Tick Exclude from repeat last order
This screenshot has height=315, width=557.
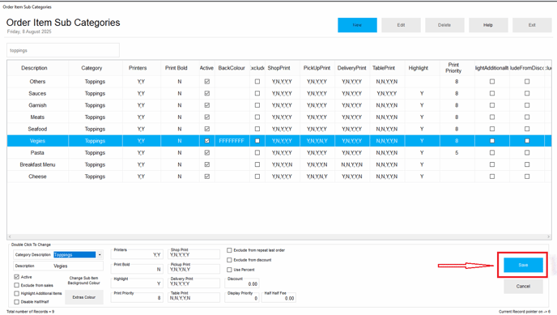pyautogui.click(x=229, y=250)
